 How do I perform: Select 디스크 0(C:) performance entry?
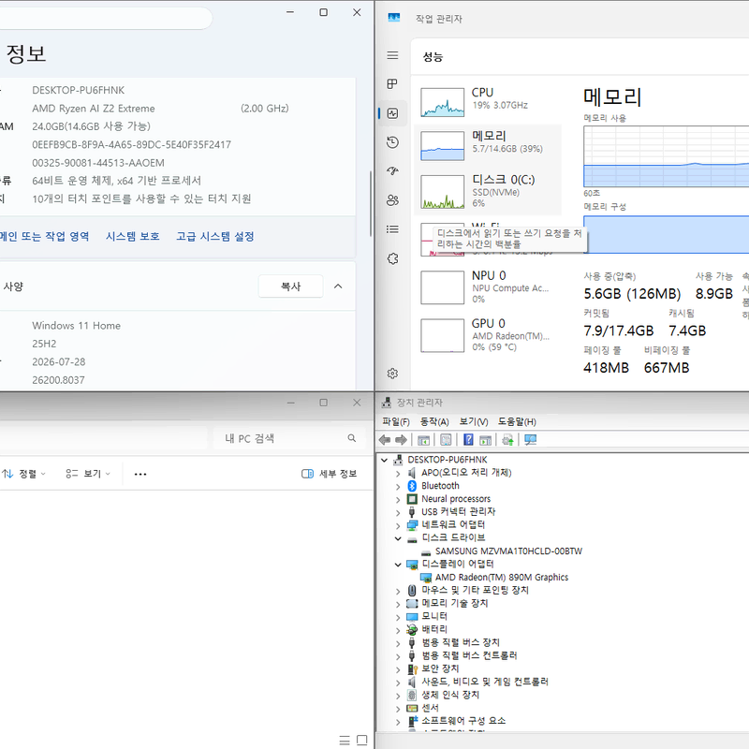click(488, 191)
